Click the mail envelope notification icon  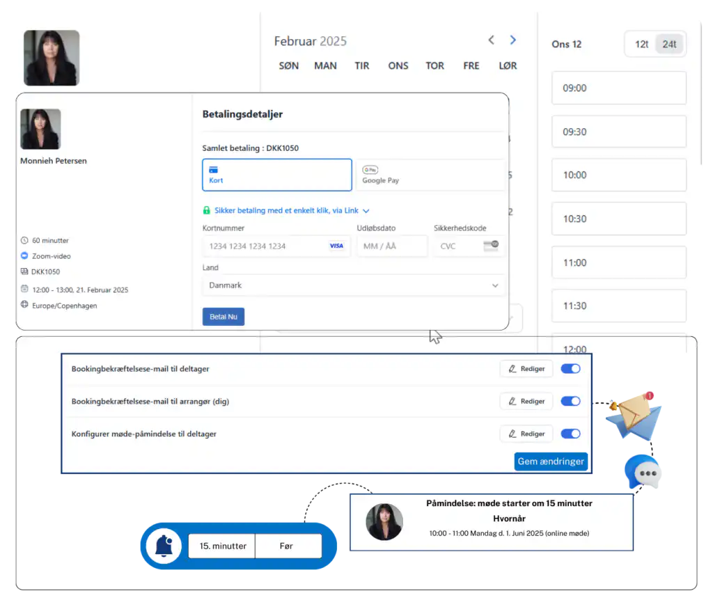click(632, 417)
